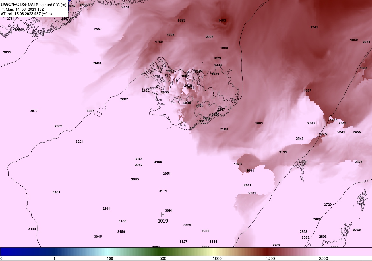Click the 1963 height value

(259, 123)
